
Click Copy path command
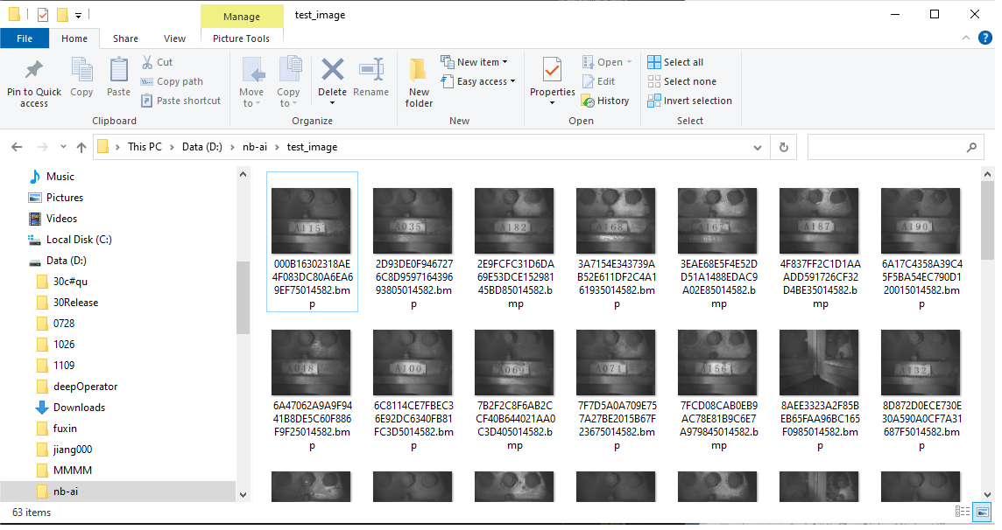pos(172,81)
